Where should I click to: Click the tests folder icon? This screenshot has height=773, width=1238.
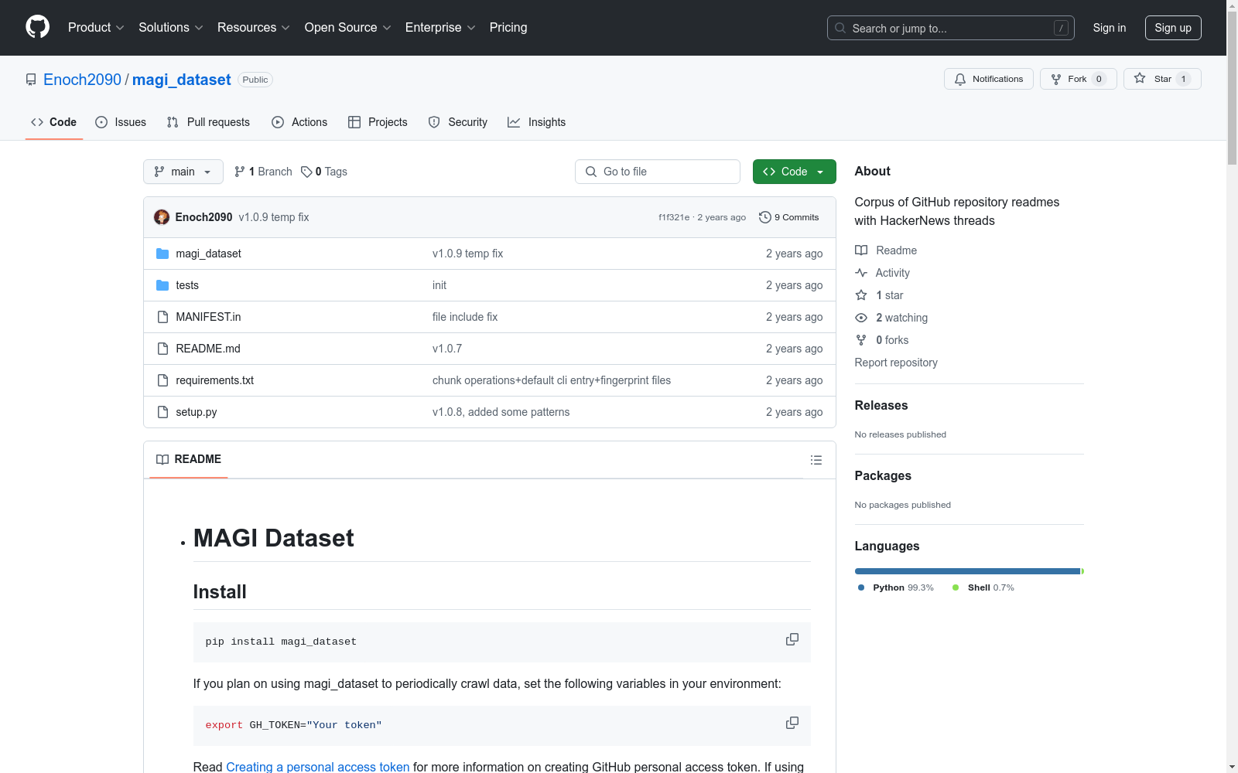(x=162, y=285)
